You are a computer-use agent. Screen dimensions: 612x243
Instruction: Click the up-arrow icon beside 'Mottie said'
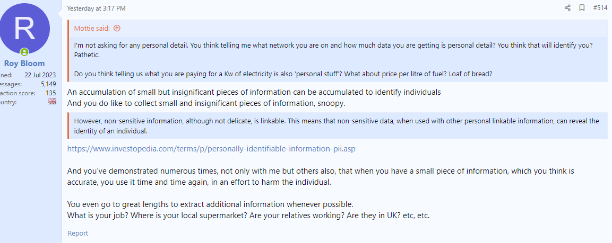click(x=117, y=28)
